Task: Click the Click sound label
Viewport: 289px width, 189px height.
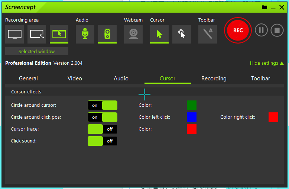Action: pyautogui.click(x=24, y=141)
